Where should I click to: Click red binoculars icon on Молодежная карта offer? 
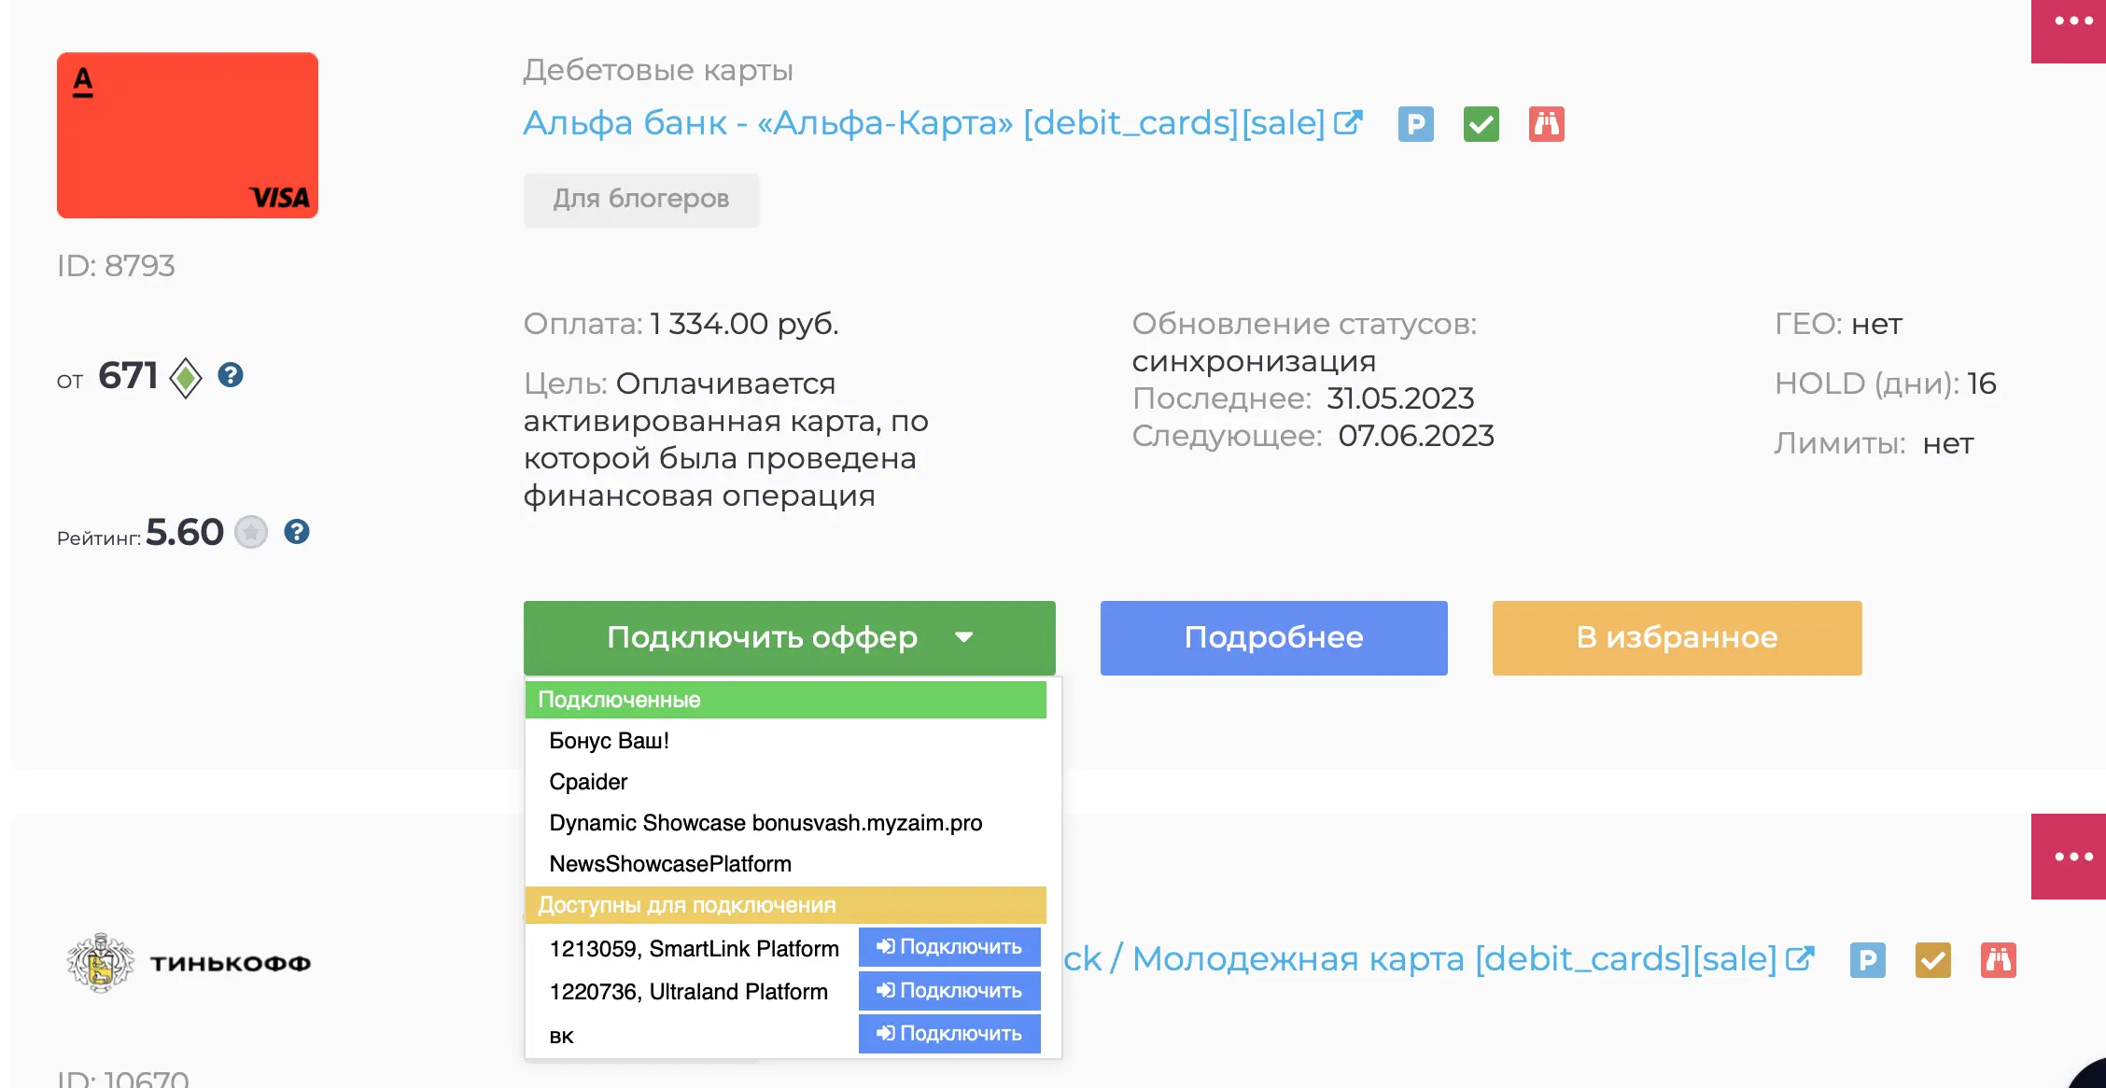click(x=1998, y=960)
